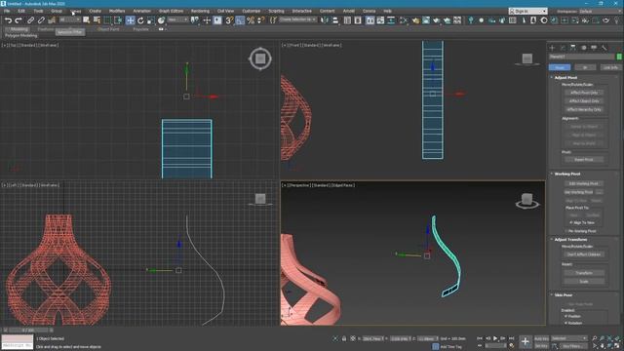Open the Scene Explorer icon
The height and width of the screenshot is (351, 624).
point(347,20)
